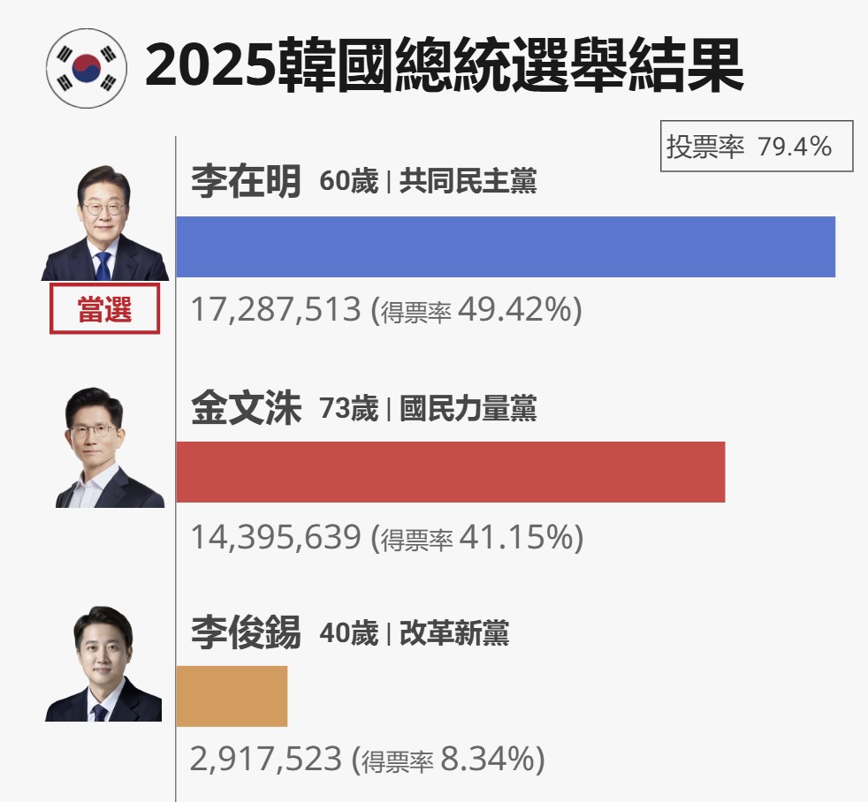The image size is (868, 802).
Task: Click the red 當選 badge
Action: (104, 308)
